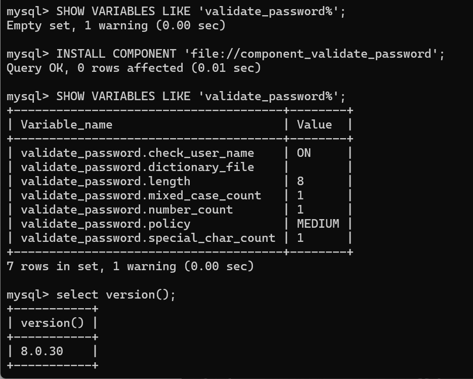The image size is (473, 379).
Task: Click validate_password.mixed_case_count variable
Action: point(141,195)
